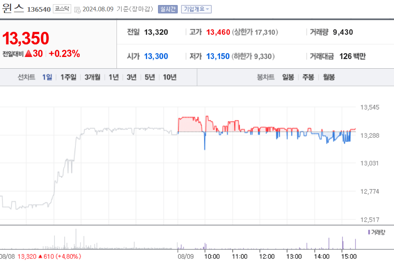Click the 거래대금 value 126 백만

(353, 56)
